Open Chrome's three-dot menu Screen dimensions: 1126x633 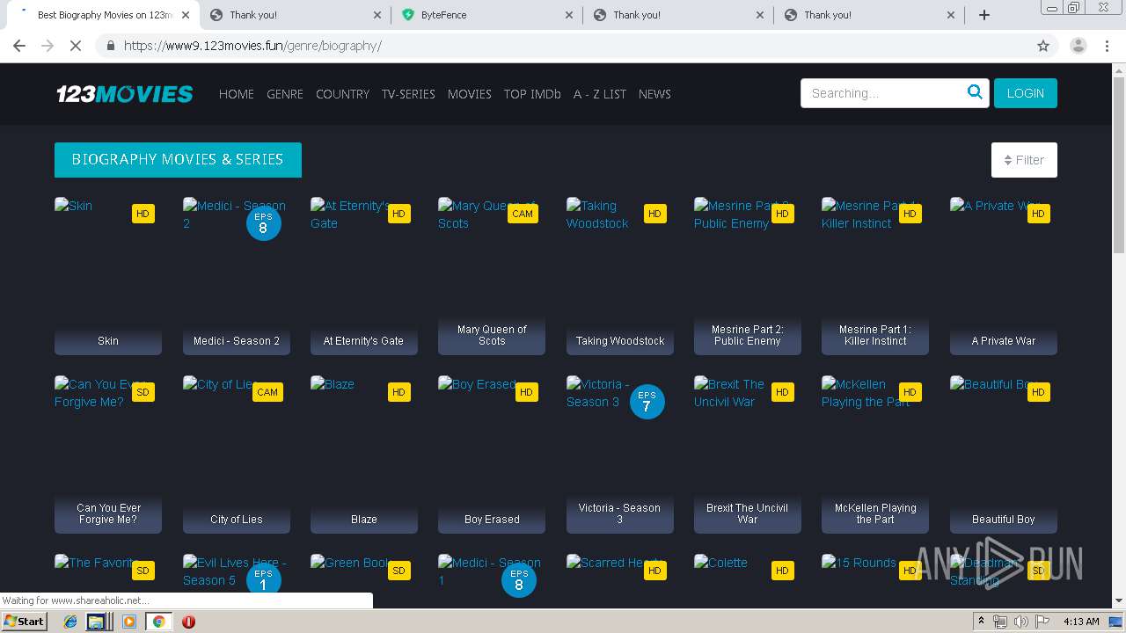click(1107, 46)
